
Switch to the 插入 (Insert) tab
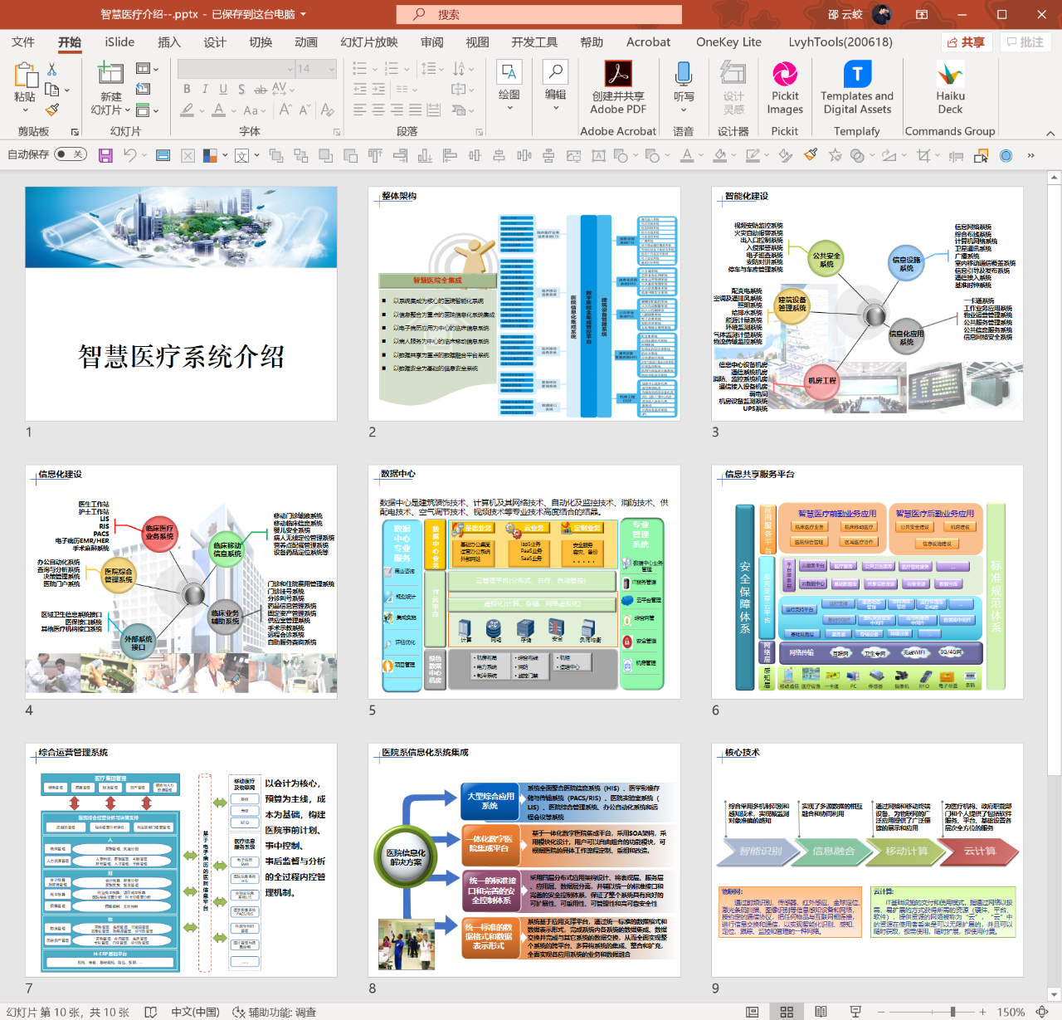pyautogui.click(x=169, y=41)
